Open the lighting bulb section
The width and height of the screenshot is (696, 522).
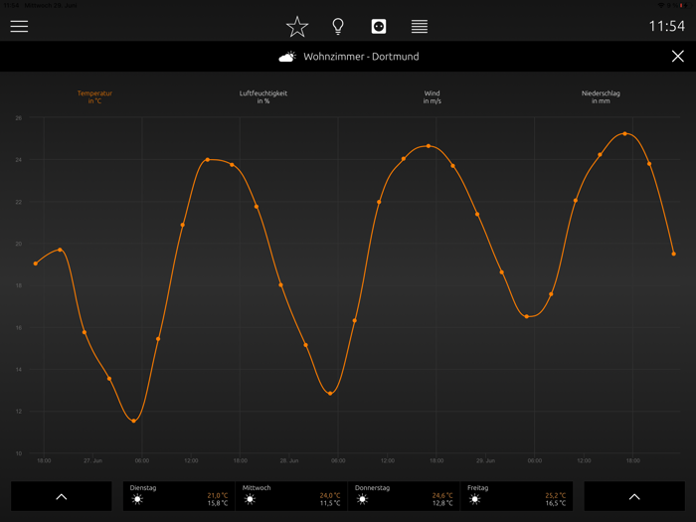pos(338,27)
